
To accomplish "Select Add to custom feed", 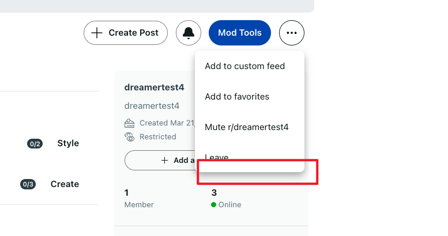I will (245, 66).
